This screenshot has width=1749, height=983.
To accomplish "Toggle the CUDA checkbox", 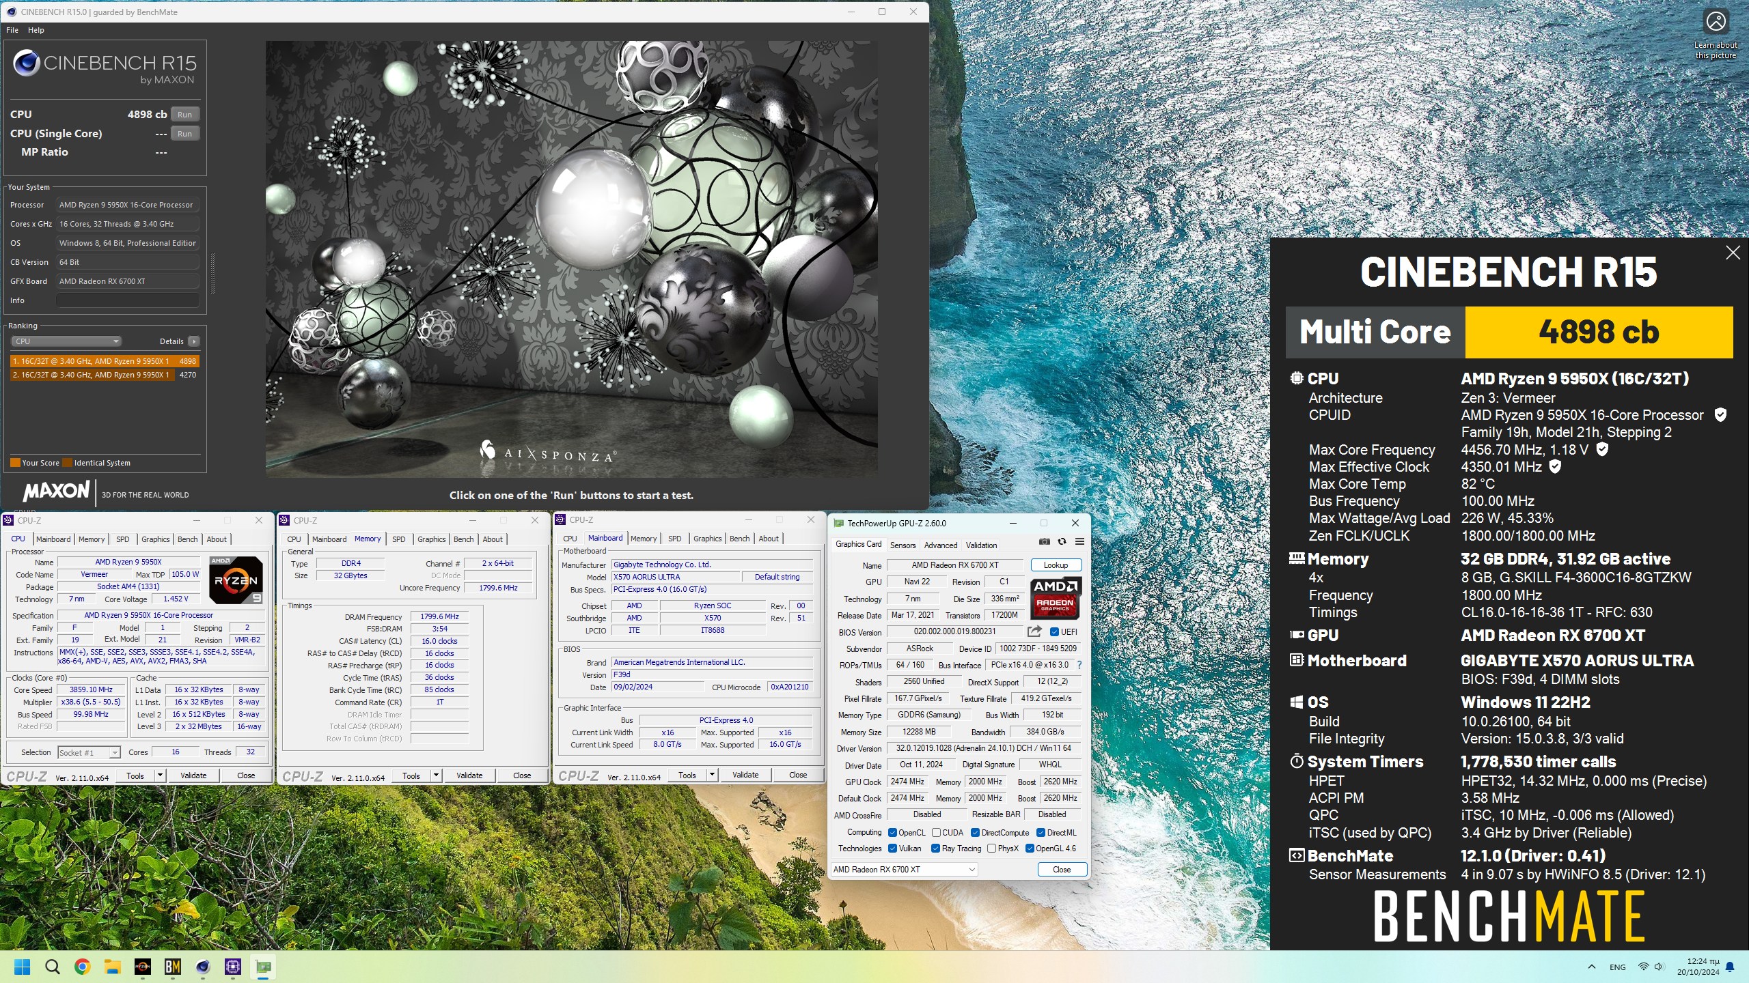I will coord(936,833).
